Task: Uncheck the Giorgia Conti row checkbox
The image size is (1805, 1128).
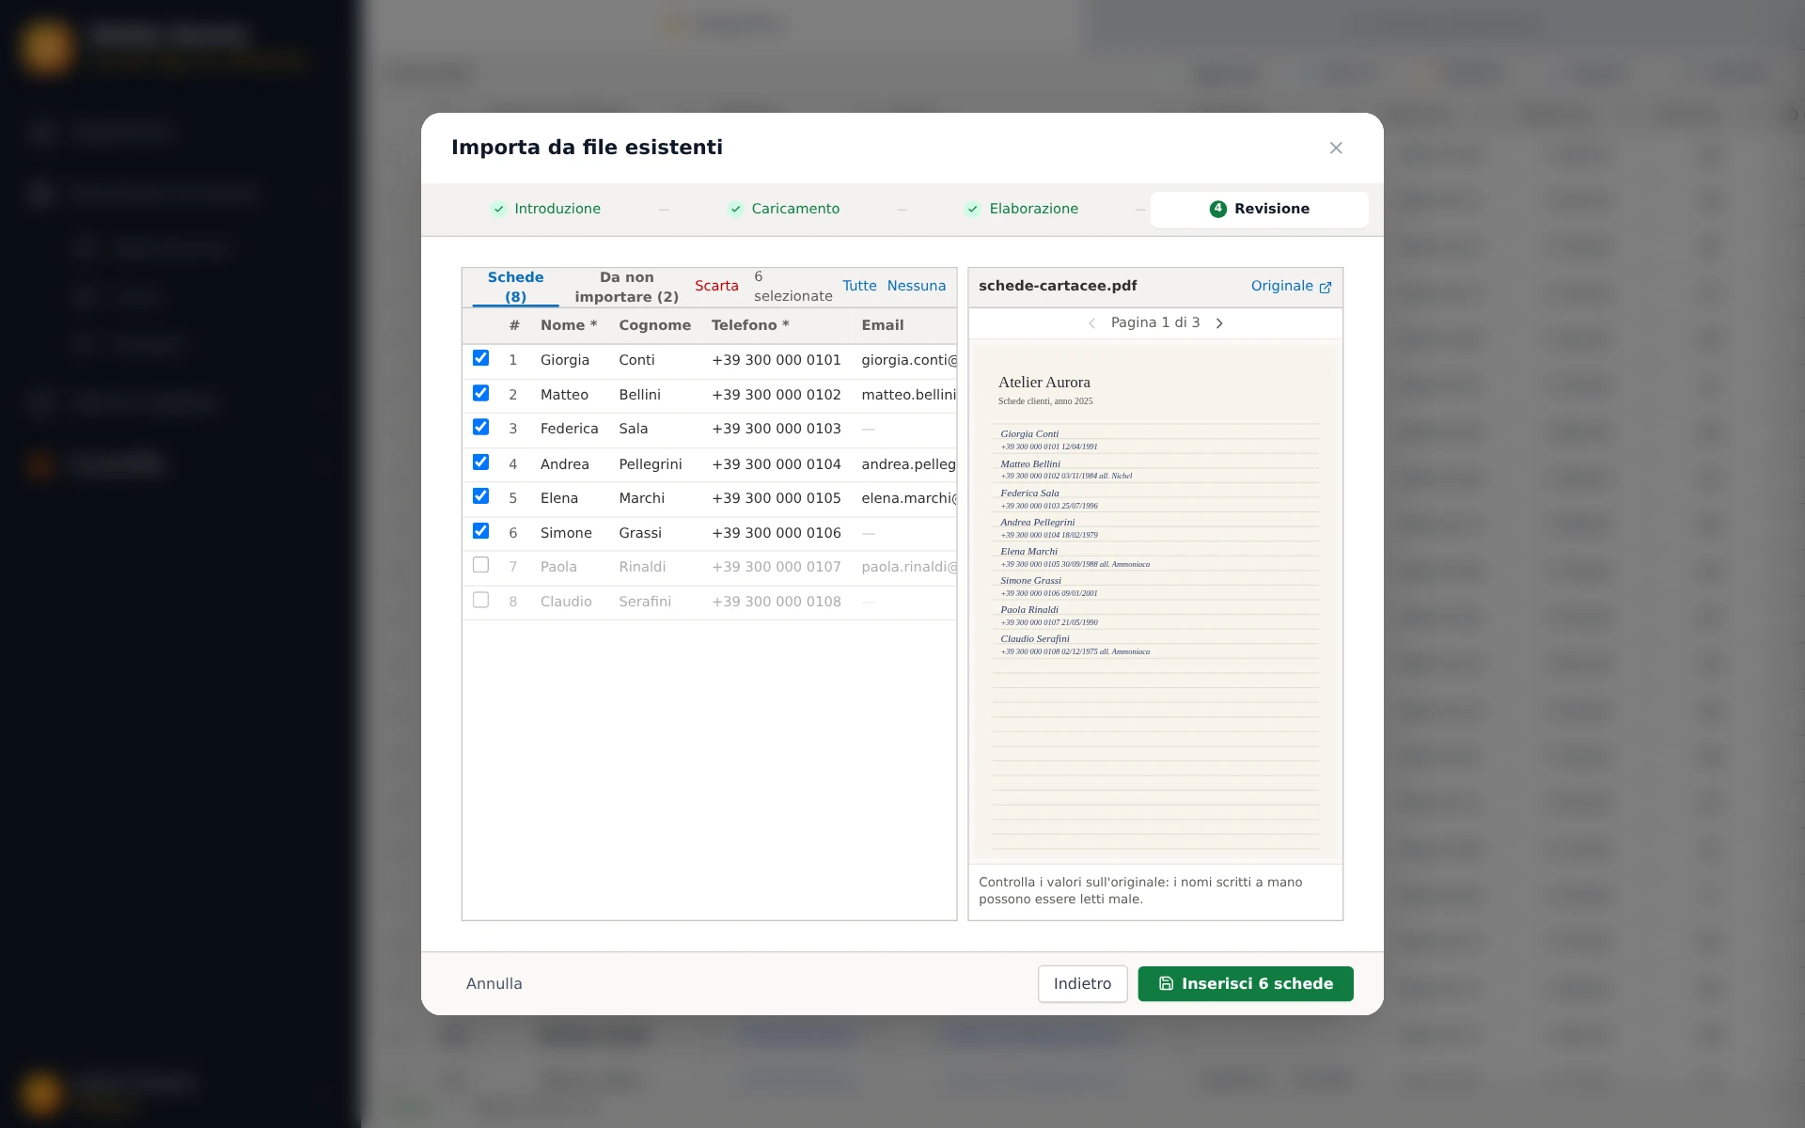Action: click(x=480, y=358)
